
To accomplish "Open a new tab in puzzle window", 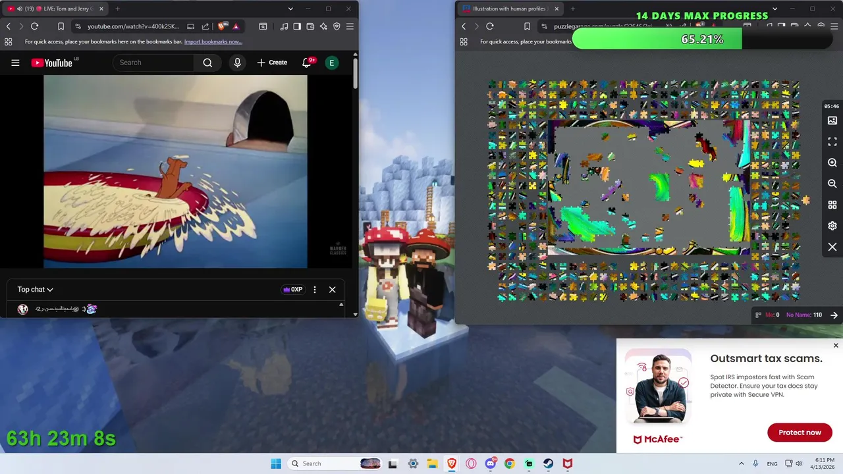I will coord(572,9).
